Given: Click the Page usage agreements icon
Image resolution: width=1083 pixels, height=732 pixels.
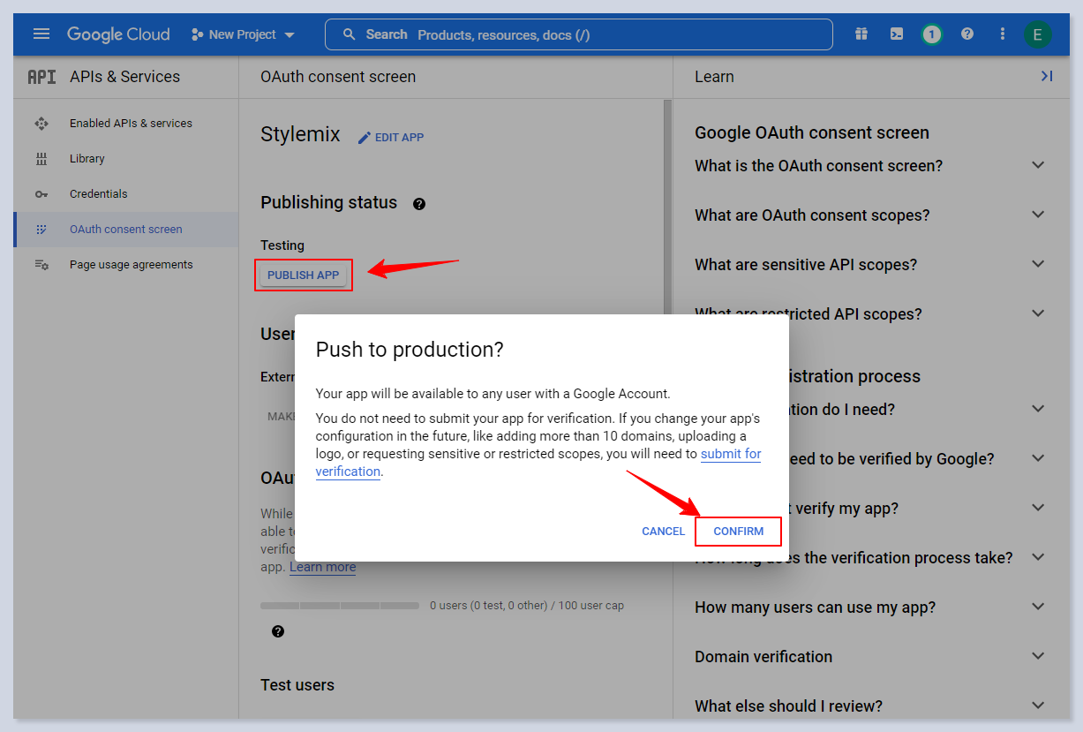Looking at the screenshot, I should tap(41, 265).
